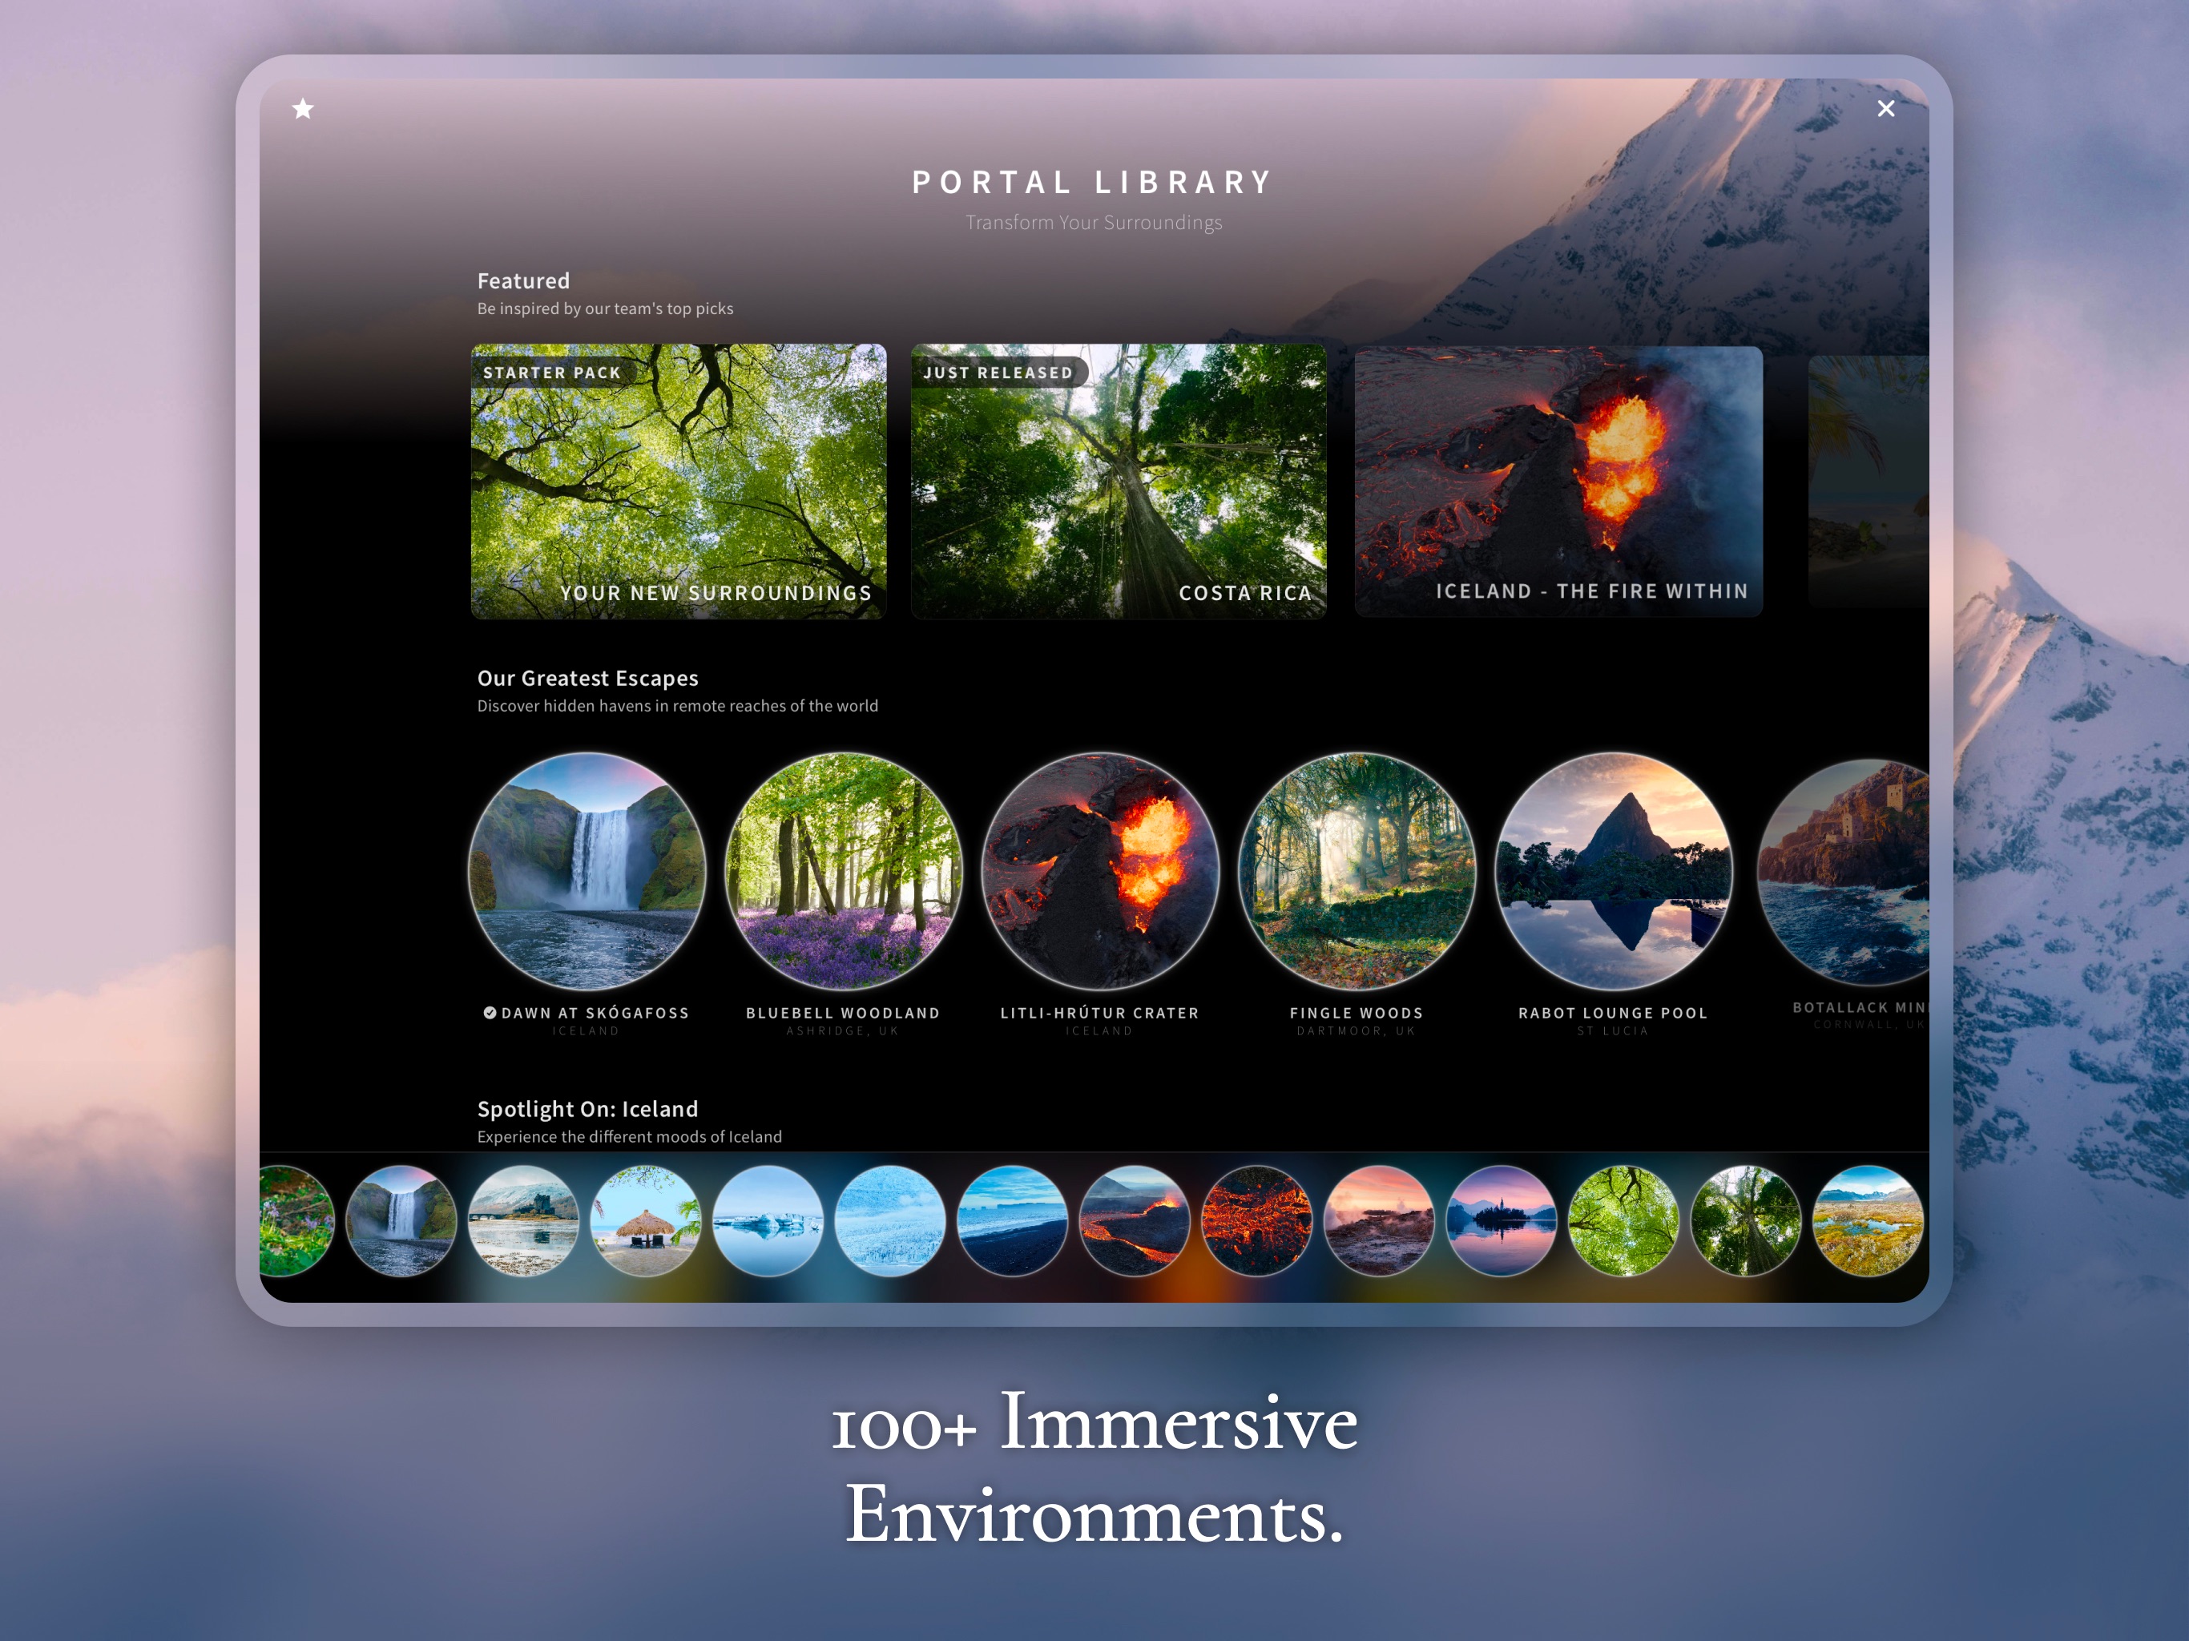
Task: Click the favorites star icon
Action: point(303,109)
